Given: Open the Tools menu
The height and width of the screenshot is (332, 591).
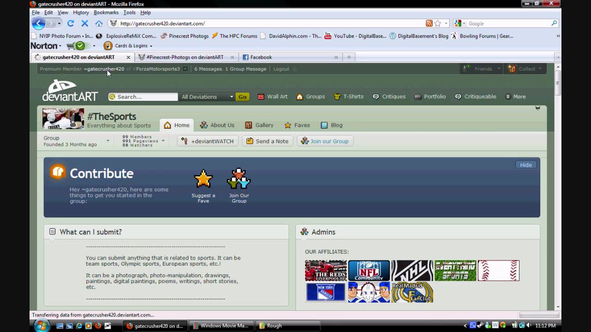Looking at the screenshot, I should [x=129, y=12].
